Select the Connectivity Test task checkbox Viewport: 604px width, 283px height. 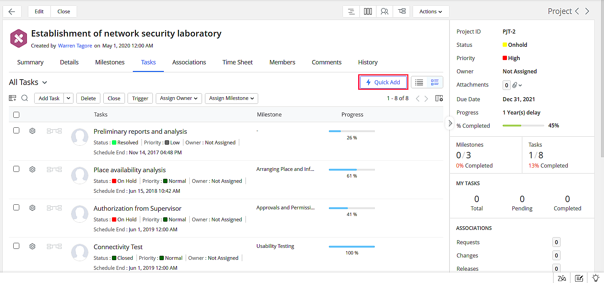[16, 246]
